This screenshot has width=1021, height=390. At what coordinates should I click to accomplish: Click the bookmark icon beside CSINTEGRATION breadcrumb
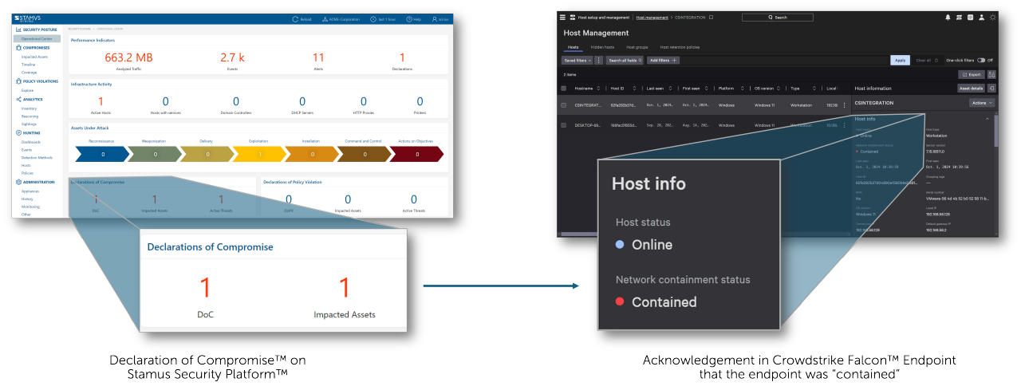(x=712, y=18)
